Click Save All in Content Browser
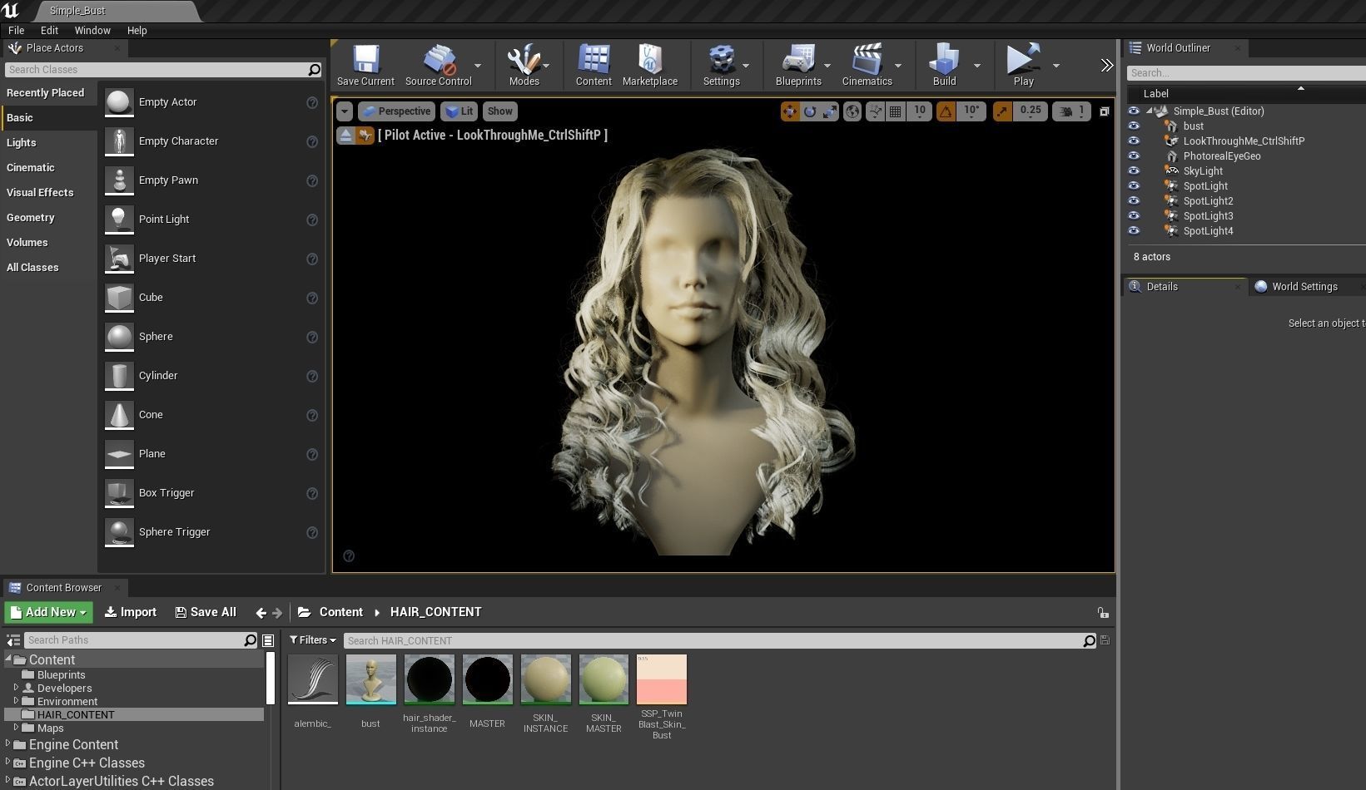Image resolution: width=1366 pixels, height=790 pixels. click(206, 612)
